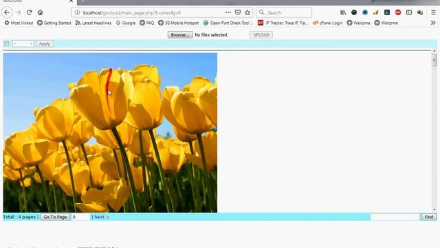This screenshot has height=248, width=440.
Task: Open the cPanel Login bookmark
Action: tap(328, 23)
